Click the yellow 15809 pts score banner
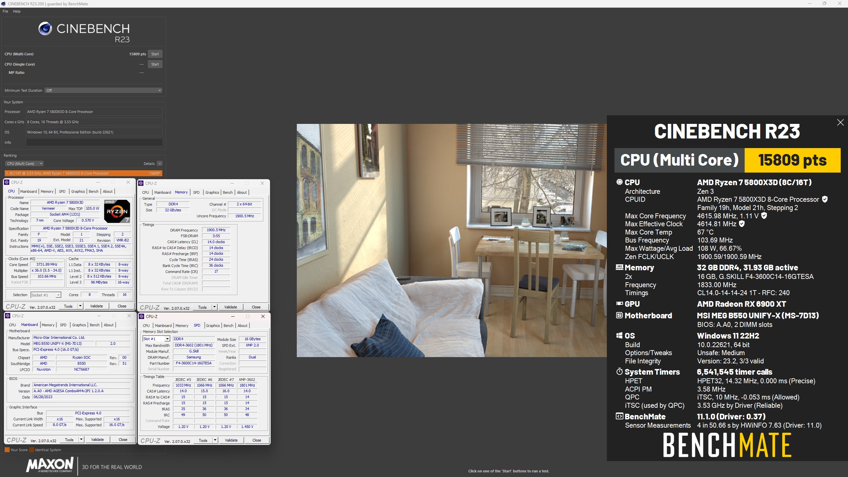Viewport: 848px width, 477px height. pos(792,160)
